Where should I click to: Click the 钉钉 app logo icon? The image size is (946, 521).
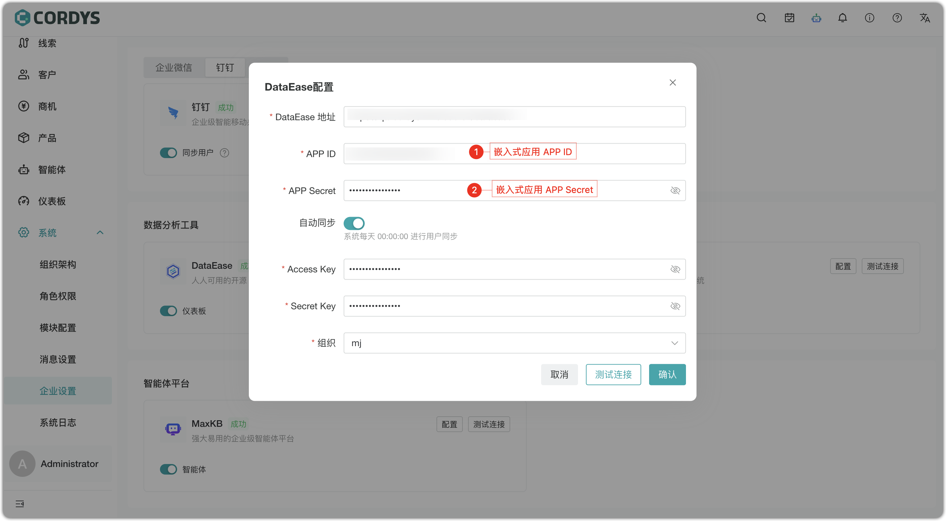[x=173, y=113]
